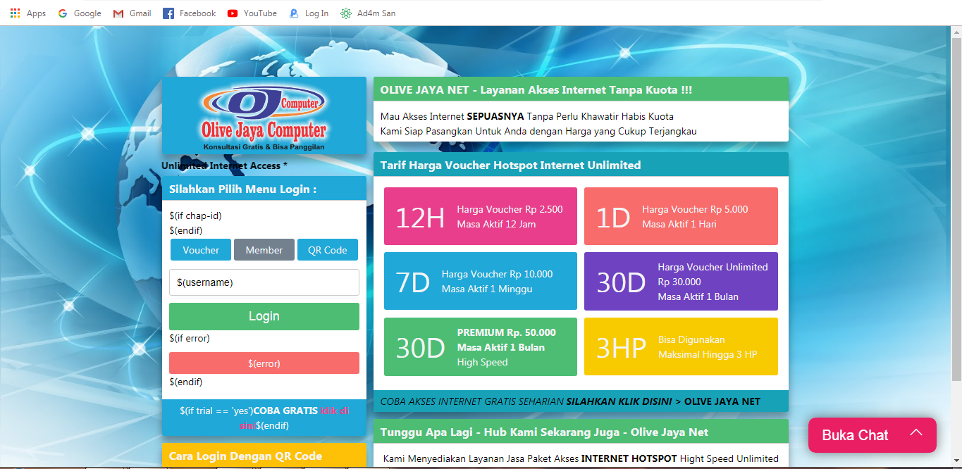The image size is (962, 469).
Task: Open the Apps grid icon in bookmarks bar
Action: tap(16, 13)
